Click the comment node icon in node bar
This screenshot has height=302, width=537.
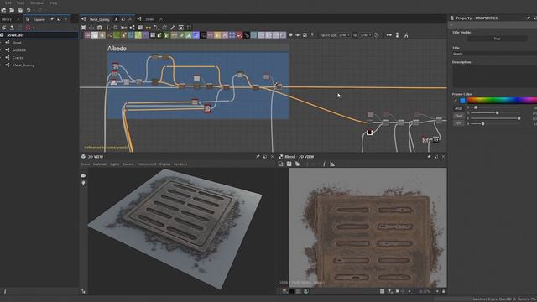coord(290,35)
